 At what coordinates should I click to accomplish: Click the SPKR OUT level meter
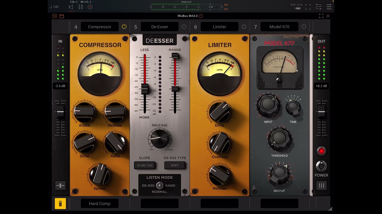click(x=187, y=7)
